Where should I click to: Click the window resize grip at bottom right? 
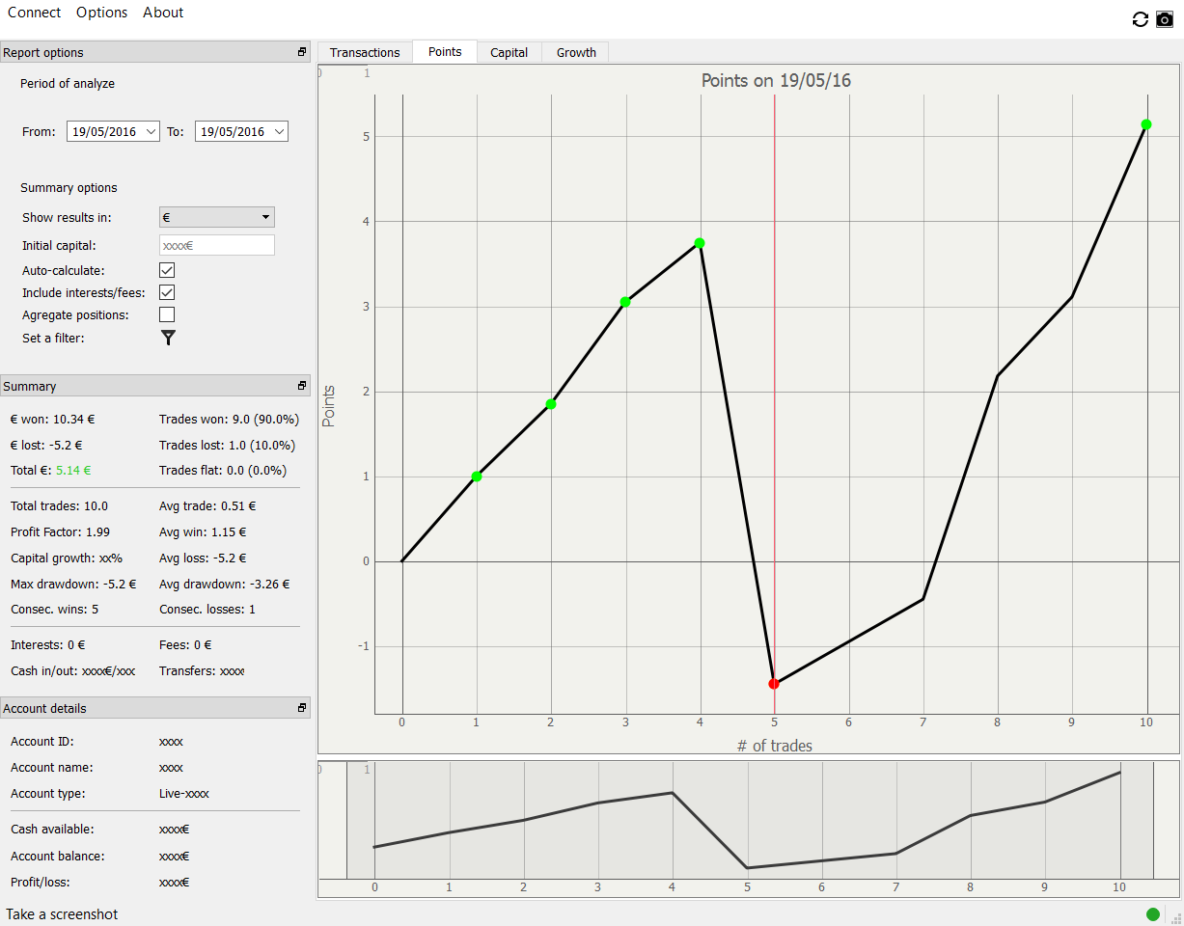point(1175,917)
